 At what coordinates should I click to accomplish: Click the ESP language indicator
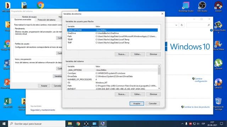coord(203,124)
